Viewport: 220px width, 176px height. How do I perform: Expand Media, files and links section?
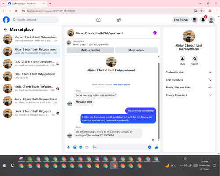[189, 88]
